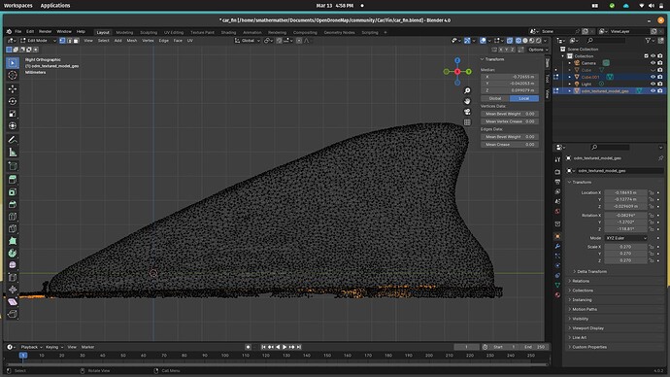Expand Camera tree item in outliner
Image resolution: width=670 pixels, height=377 pixels.
[570, 63]
